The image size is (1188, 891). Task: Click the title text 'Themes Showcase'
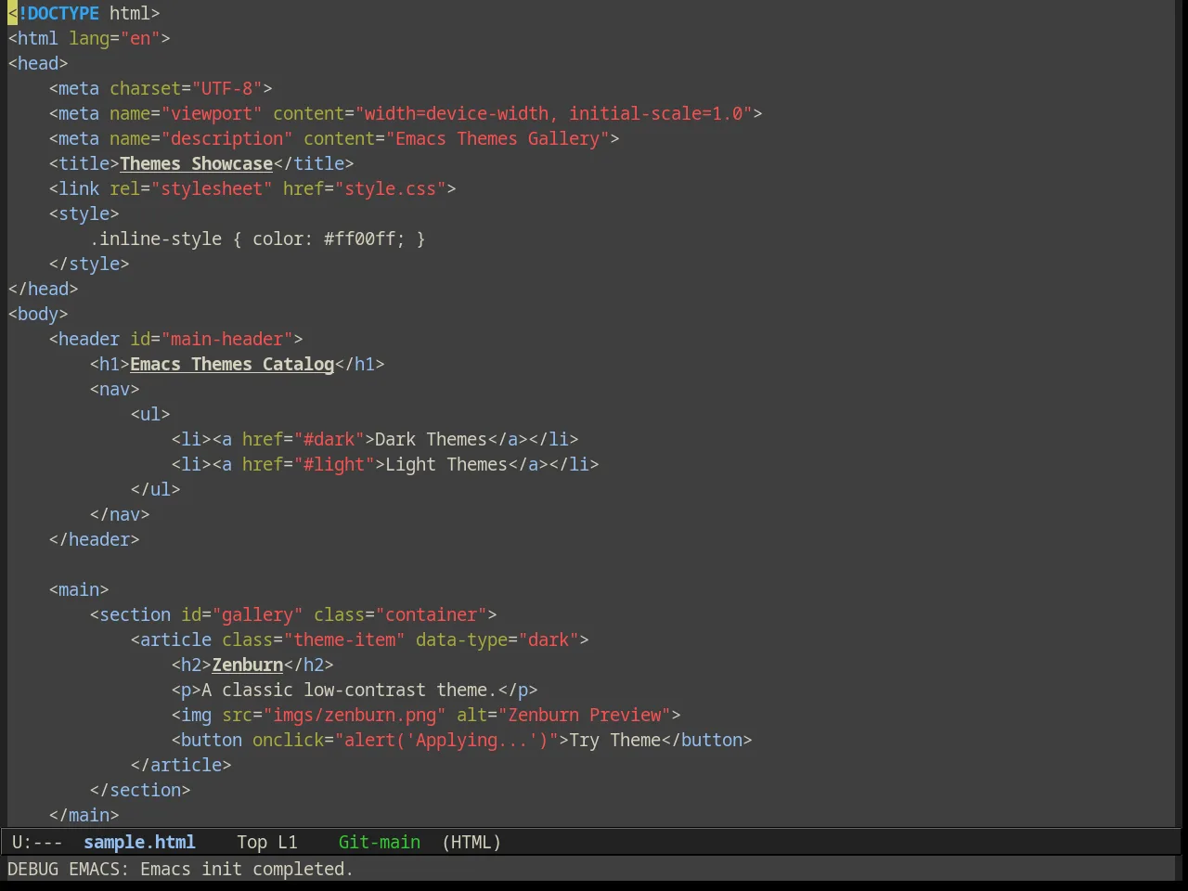(x=196, y=163)
